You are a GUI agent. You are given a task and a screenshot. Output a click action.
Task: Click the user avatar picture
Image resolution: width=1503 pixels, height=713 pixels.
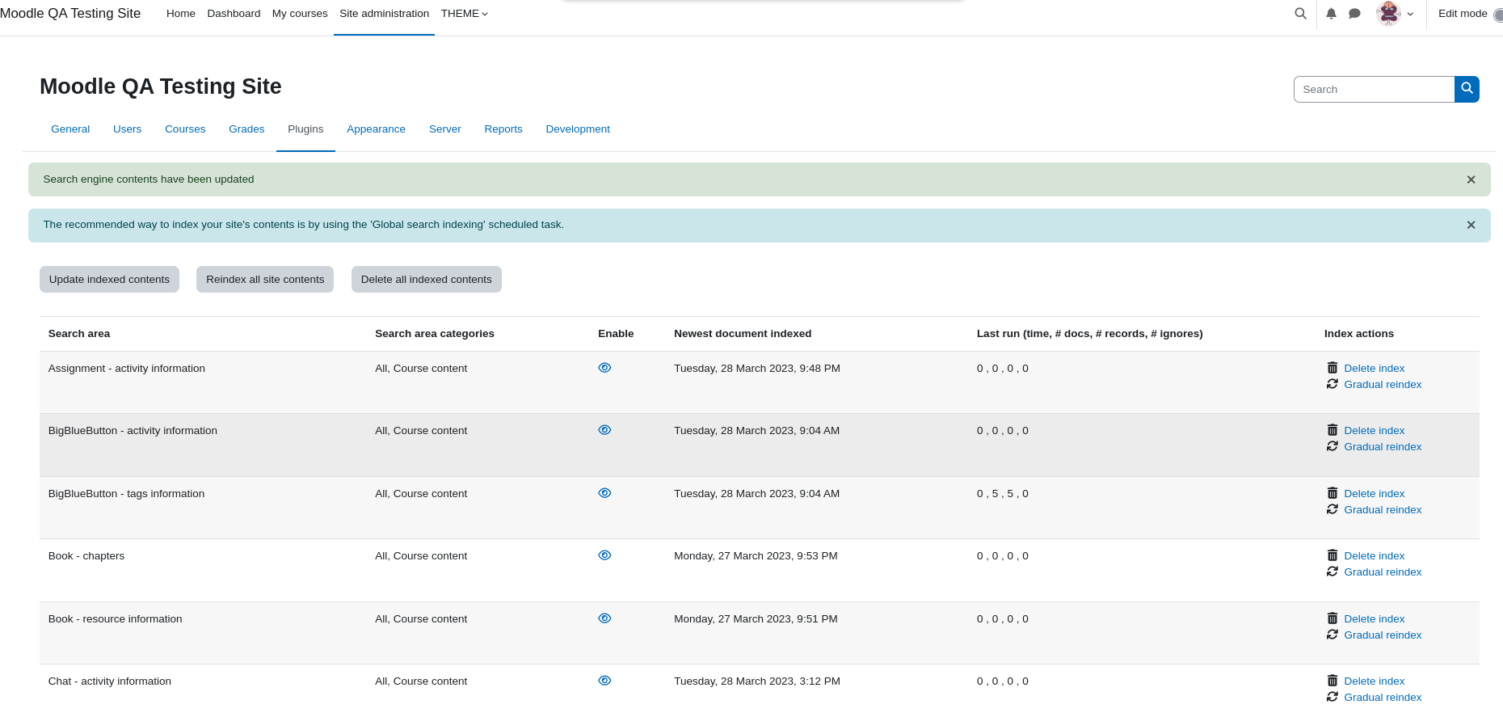(x=1388, y=14)
